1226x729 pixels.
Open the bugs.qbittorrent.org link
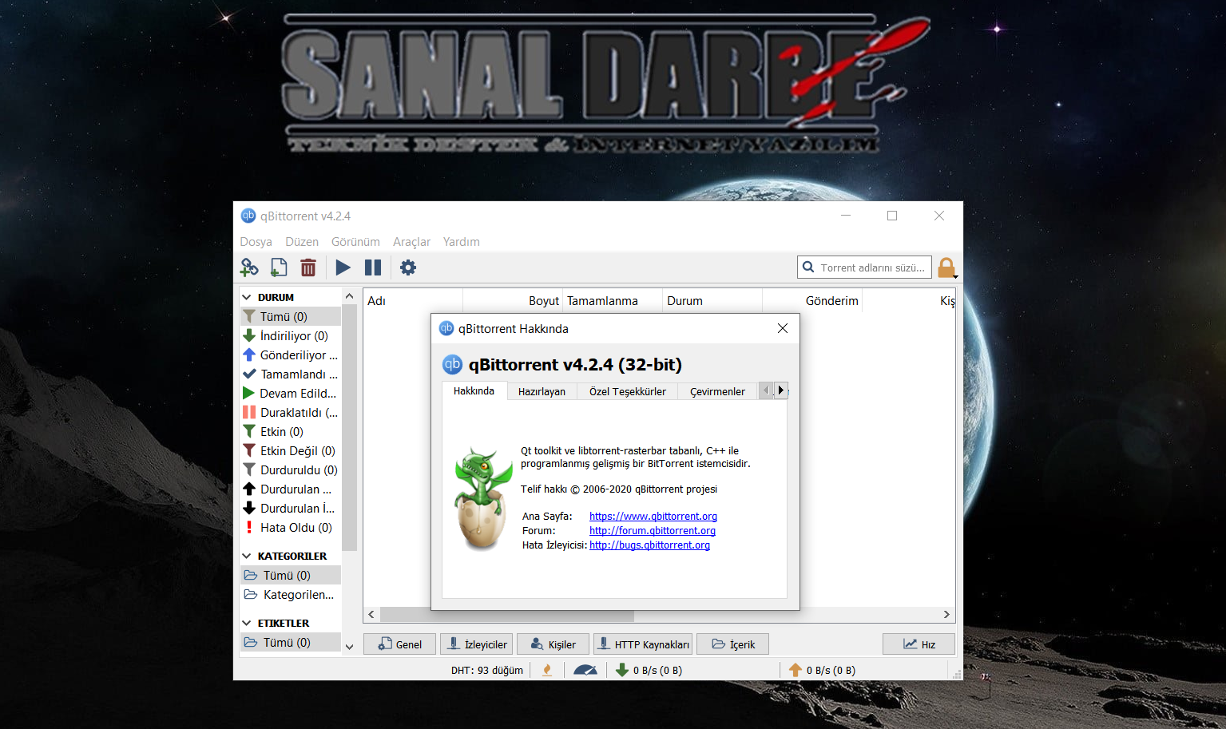(649, 545)
